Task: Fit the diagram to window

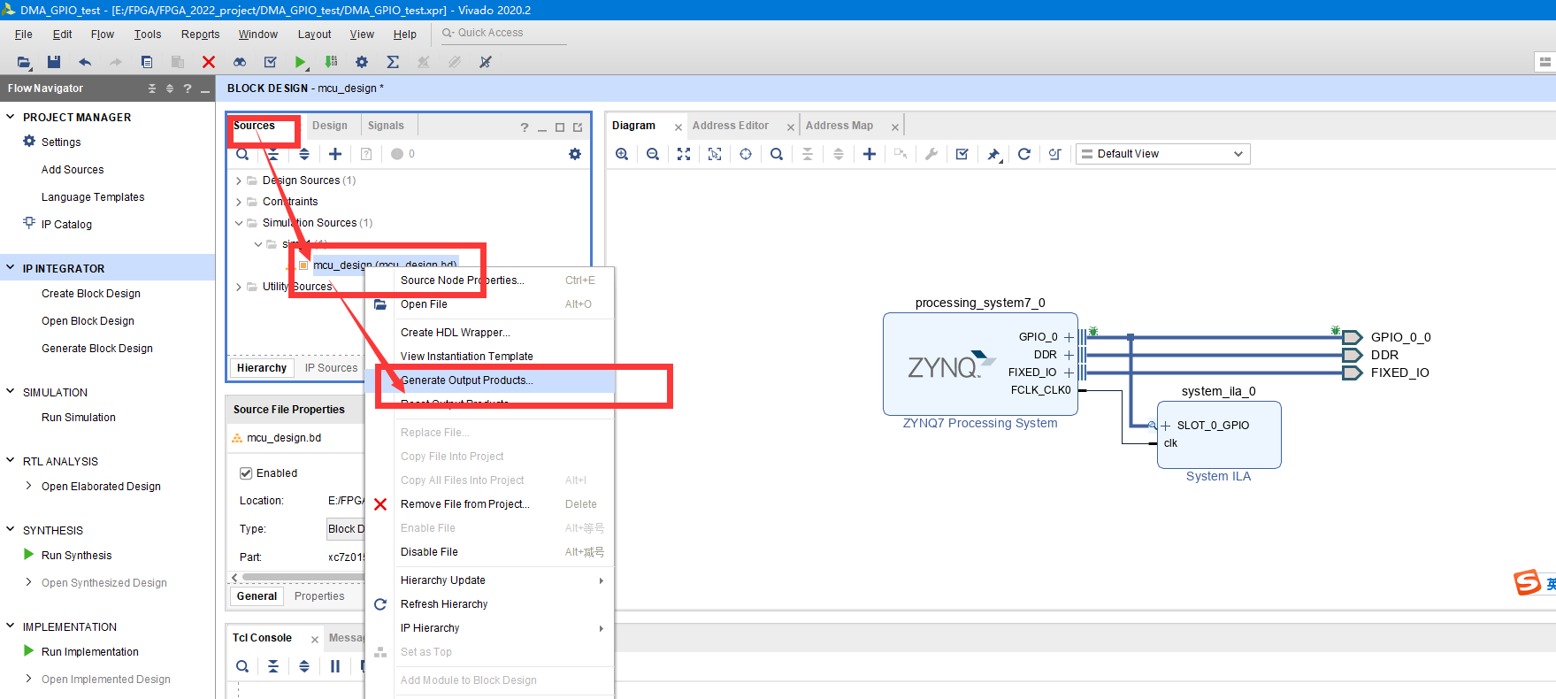Action: (684, 154)
